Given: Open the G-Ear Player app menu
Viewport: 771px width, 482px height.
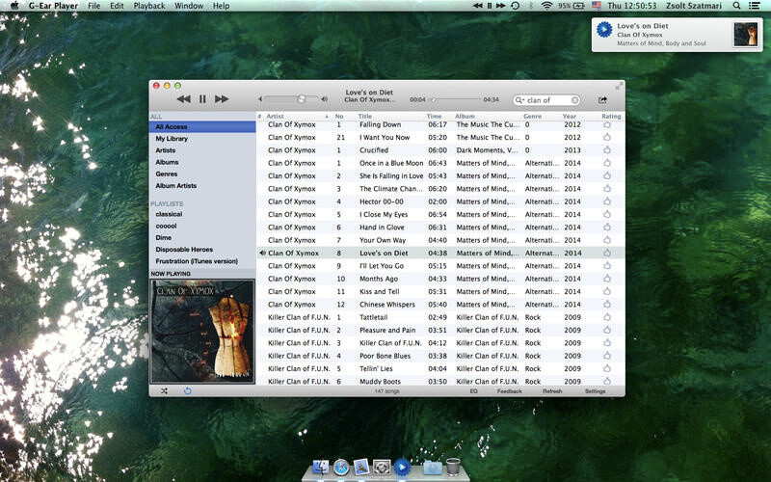Looking at the screenshot, I should point(53,6).
